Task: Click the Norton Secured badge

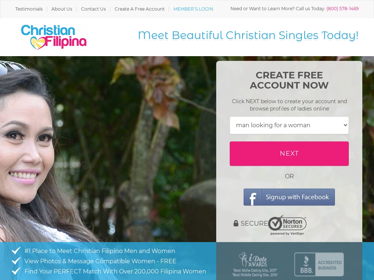Action: (287, 225)
